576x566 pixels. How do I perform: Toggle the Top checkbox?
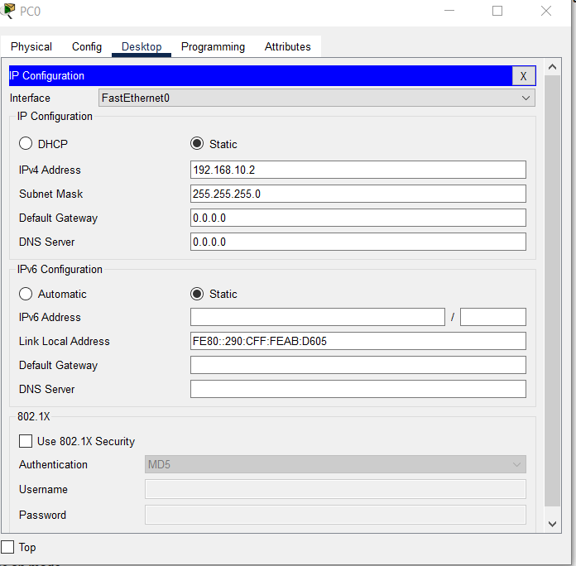(8, 547)
